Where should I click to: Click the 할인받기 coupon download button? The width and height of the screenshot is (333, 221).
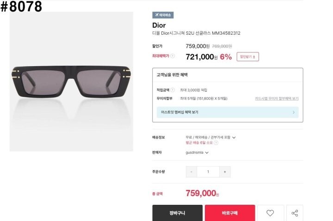point(248,57)
